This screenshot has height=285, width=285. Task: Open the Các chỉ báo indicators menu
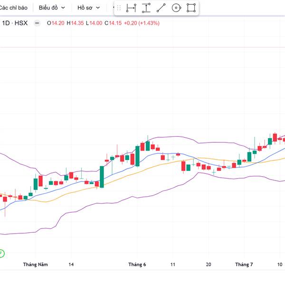pyautogui.click(x=13, y=8)
